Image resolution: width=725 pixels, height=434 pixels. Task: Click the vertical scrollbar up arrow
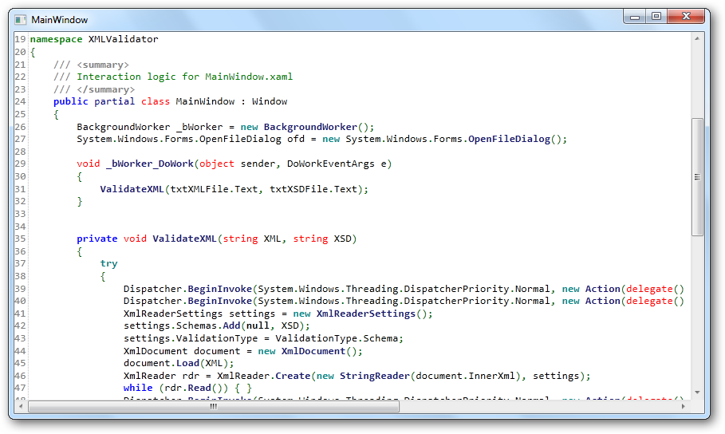coord(697,38)
